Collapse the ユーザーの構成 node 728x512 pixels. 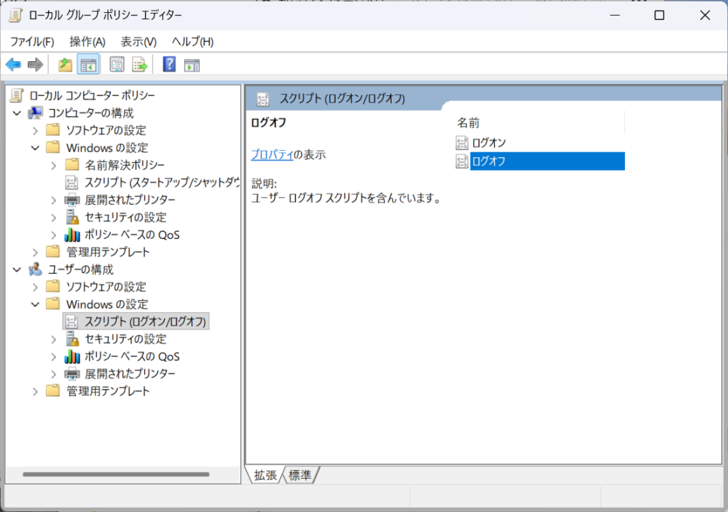[17, 270]
